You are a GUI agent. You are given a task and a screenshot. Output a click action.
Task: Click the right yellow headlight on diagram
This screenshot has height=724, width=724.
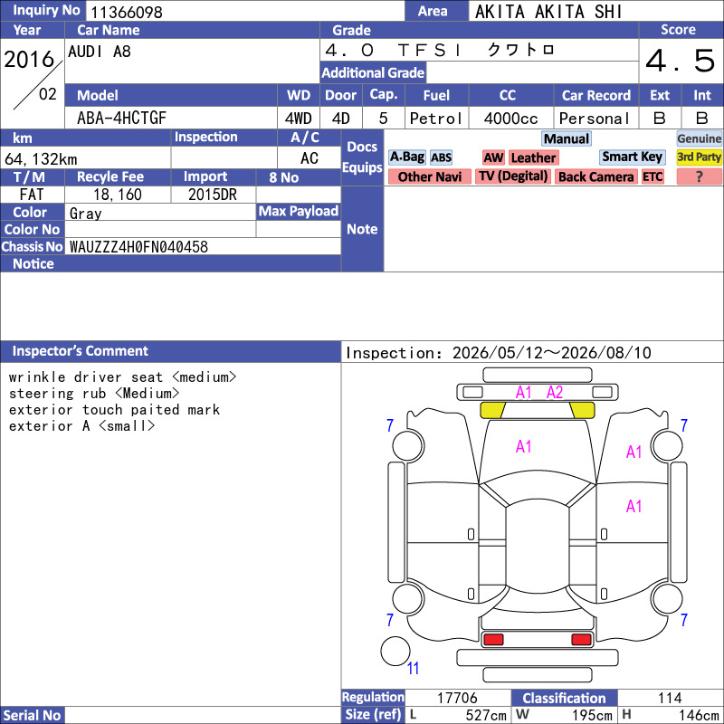[x=582, y=410]
